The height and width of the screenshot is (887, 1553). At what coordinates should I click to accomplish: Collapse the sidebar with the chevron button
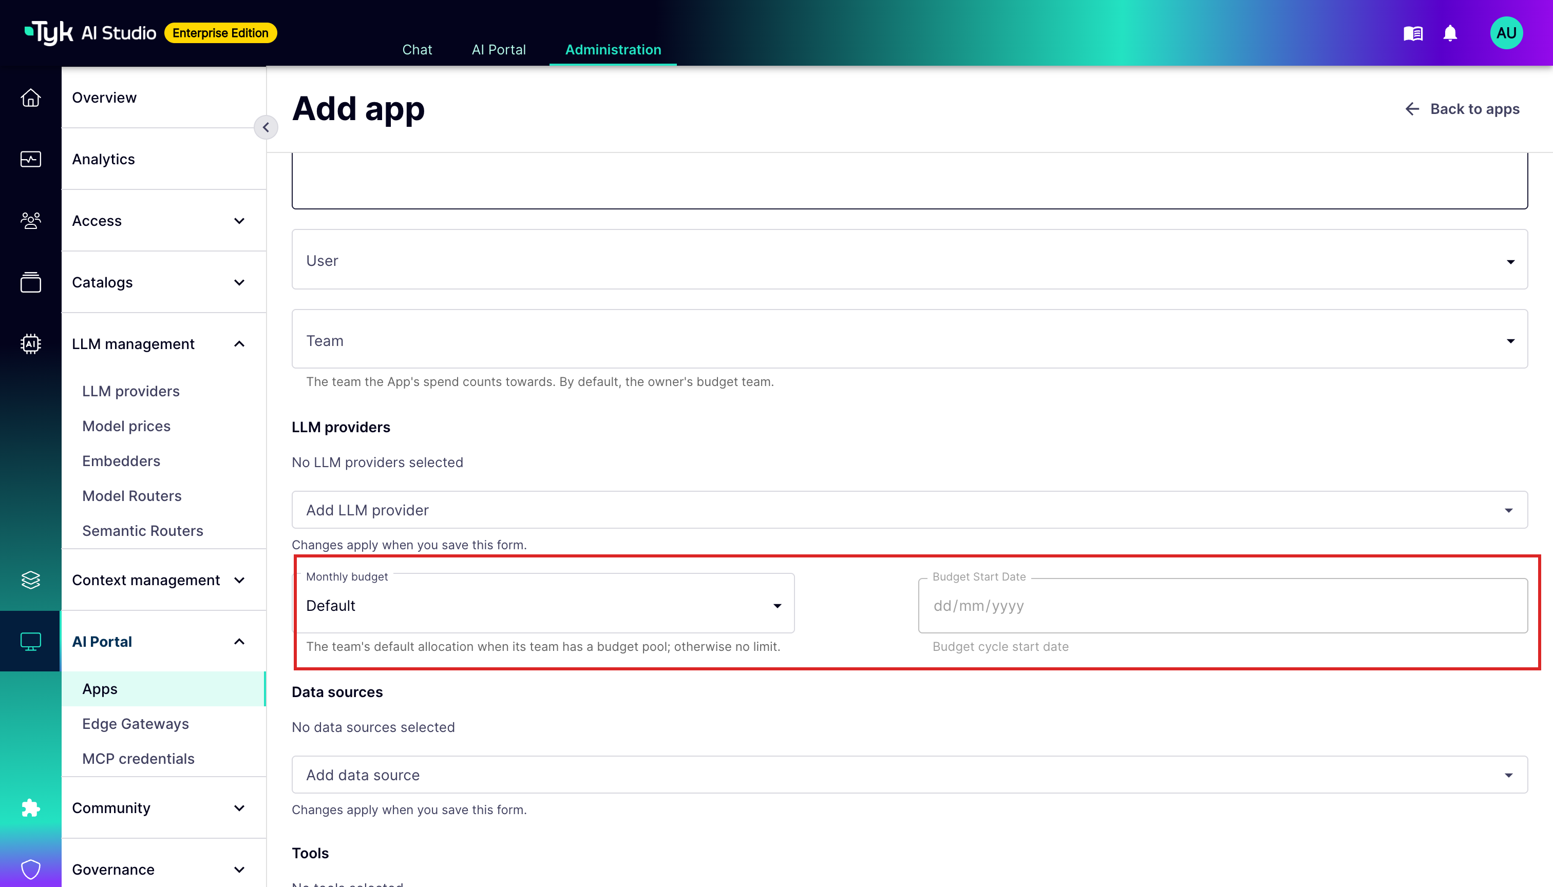coord(266,127)
